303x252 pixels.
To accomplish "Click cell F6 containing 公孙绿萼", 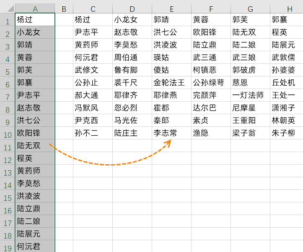I will (x=211, y=82).
